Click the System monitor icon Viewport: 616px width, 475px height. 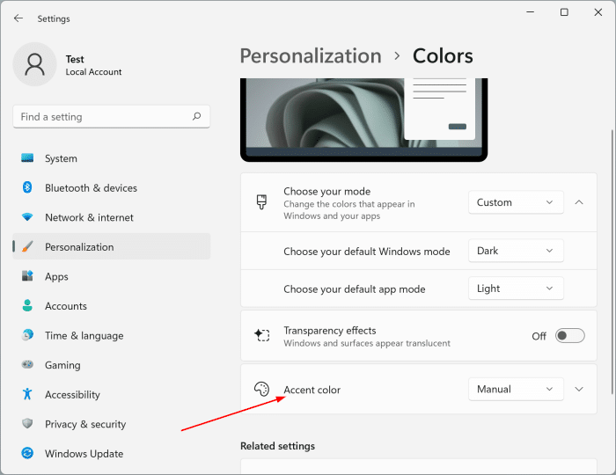point(27,157)
